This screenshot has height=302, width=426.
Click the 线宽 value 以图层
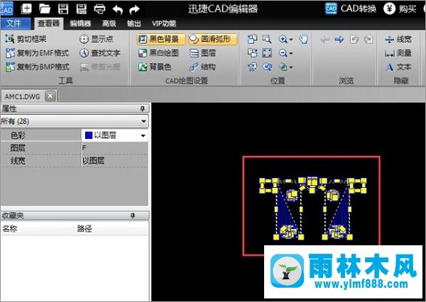click(114, 161)
